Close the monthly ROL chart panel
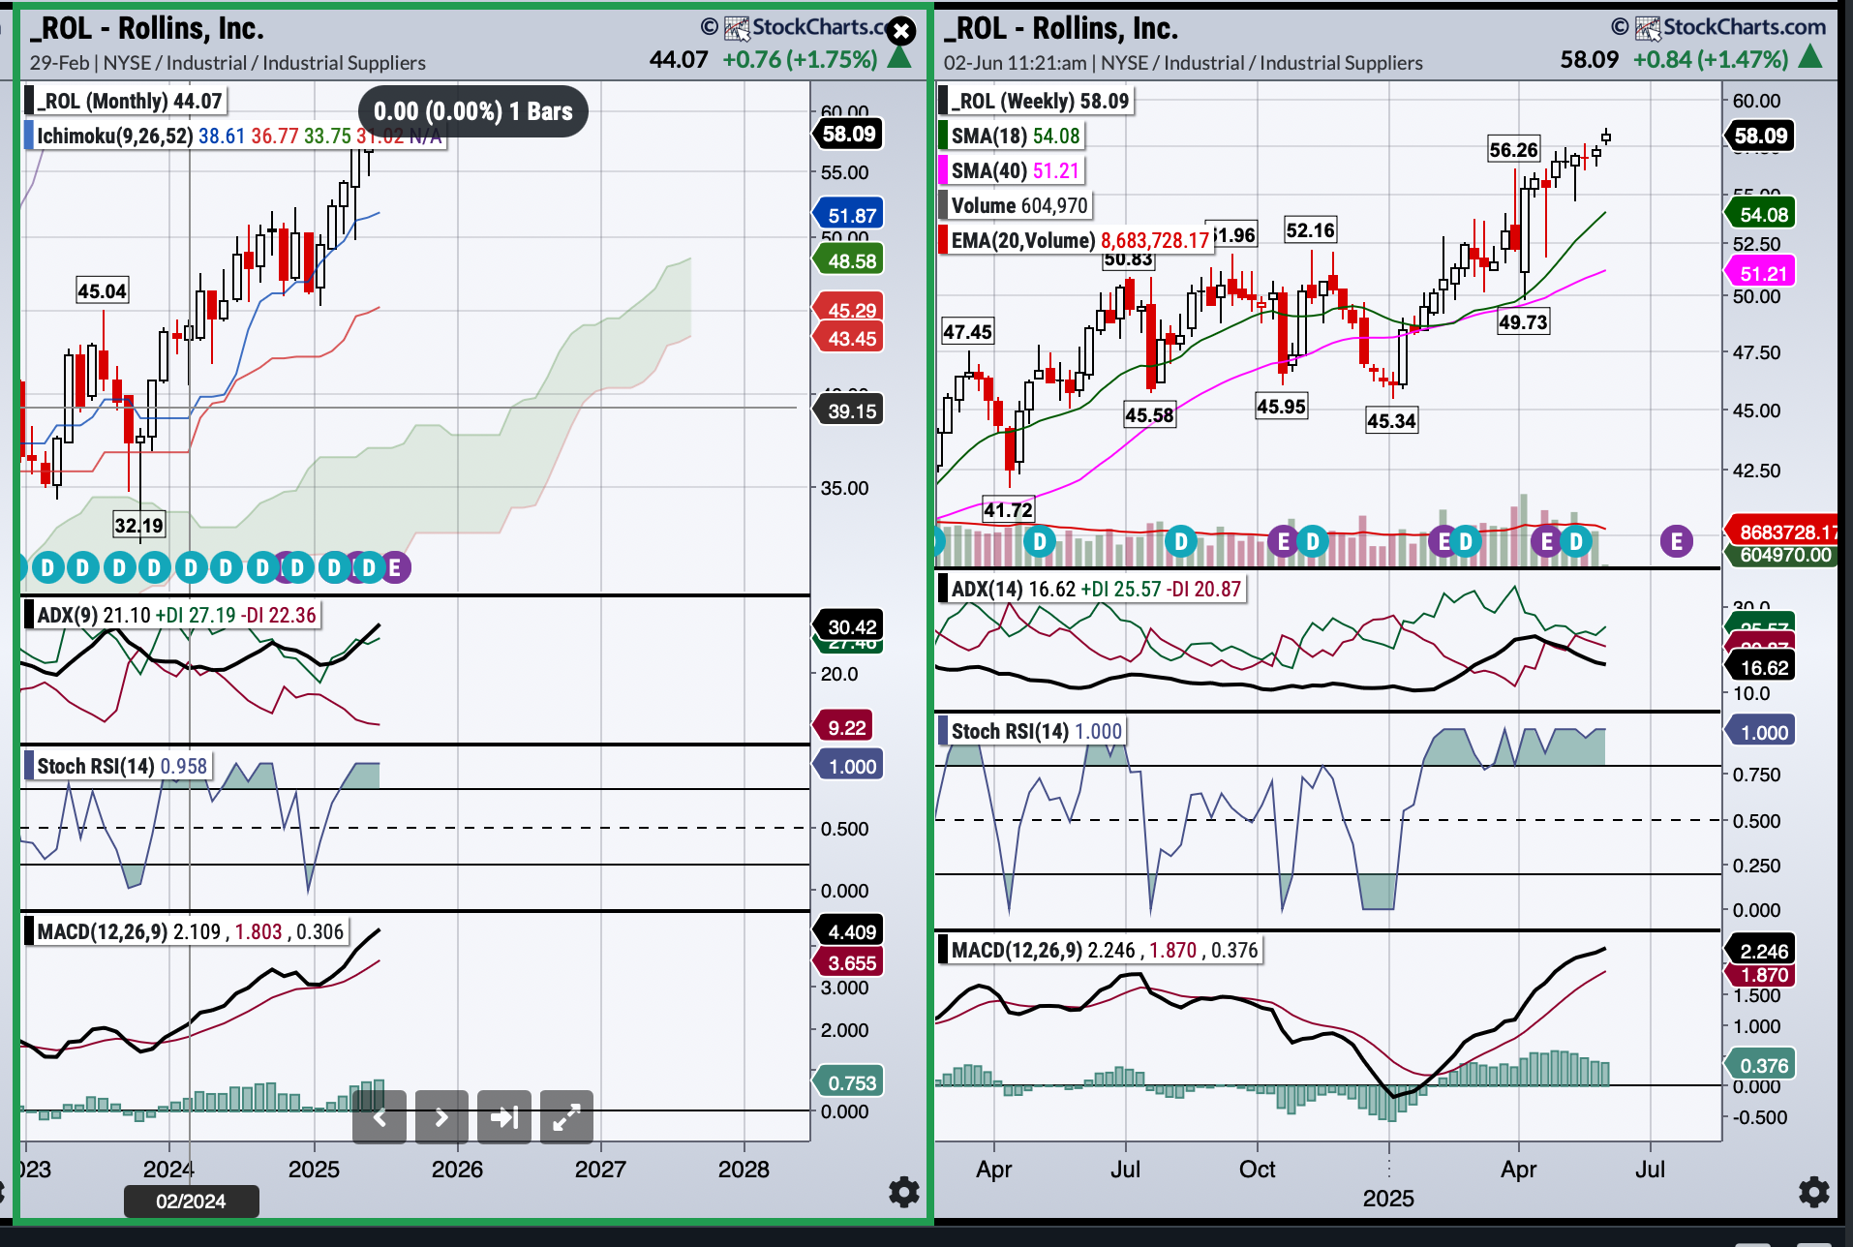The width and height of the screenshot is (1853, 1247). point(901,31)
